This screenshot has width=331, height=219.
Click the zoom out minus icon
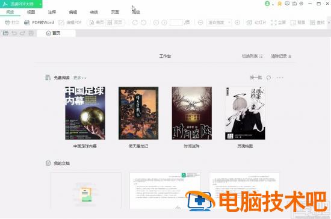(200, 22)
